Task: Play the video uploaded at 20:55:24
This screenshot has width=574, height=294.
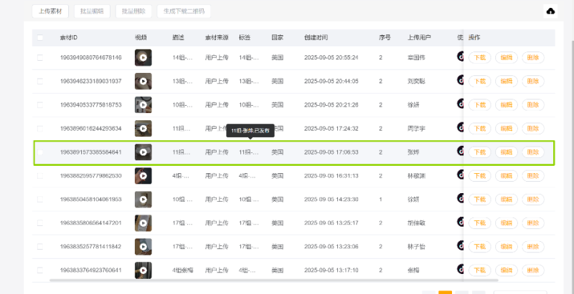Action: pos(143,57)
